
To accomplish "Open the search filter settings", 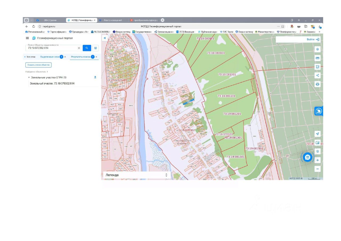I will pos(95,48).
